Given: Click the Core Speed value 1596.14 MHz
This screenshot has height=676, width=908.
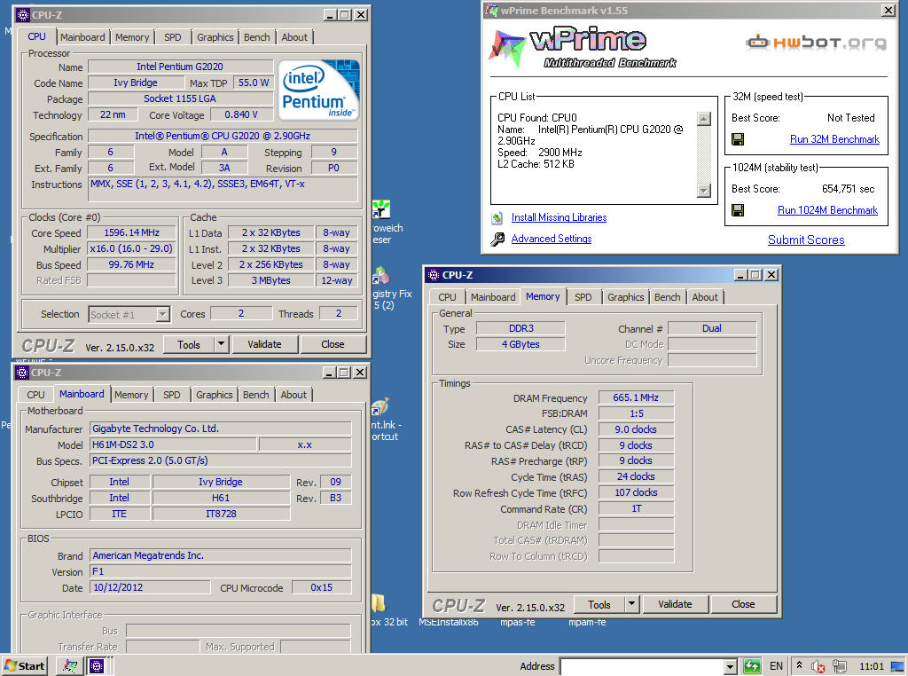Looking at the screenshot, I should click(x=131, y=232).
